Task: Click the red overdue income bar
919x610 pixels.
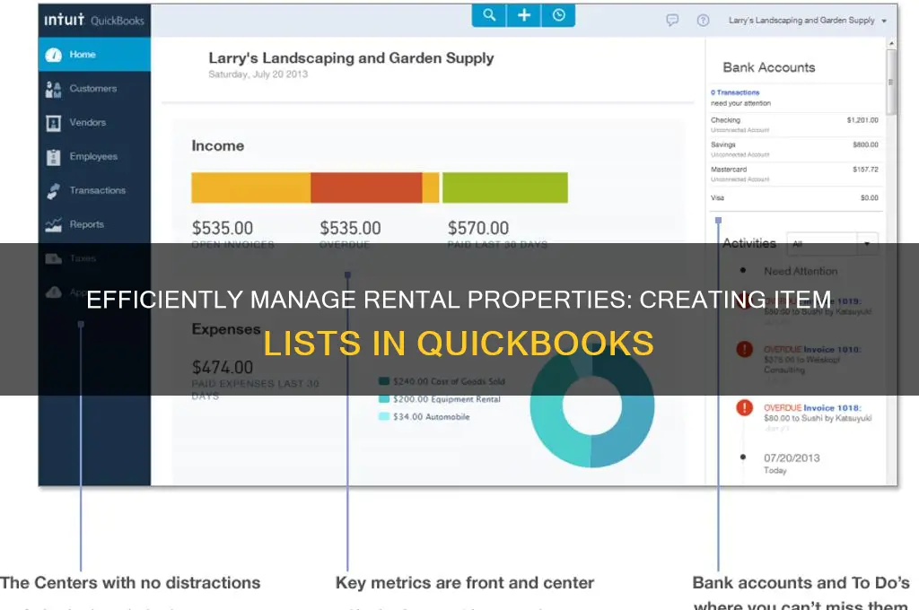Action: 366,187
